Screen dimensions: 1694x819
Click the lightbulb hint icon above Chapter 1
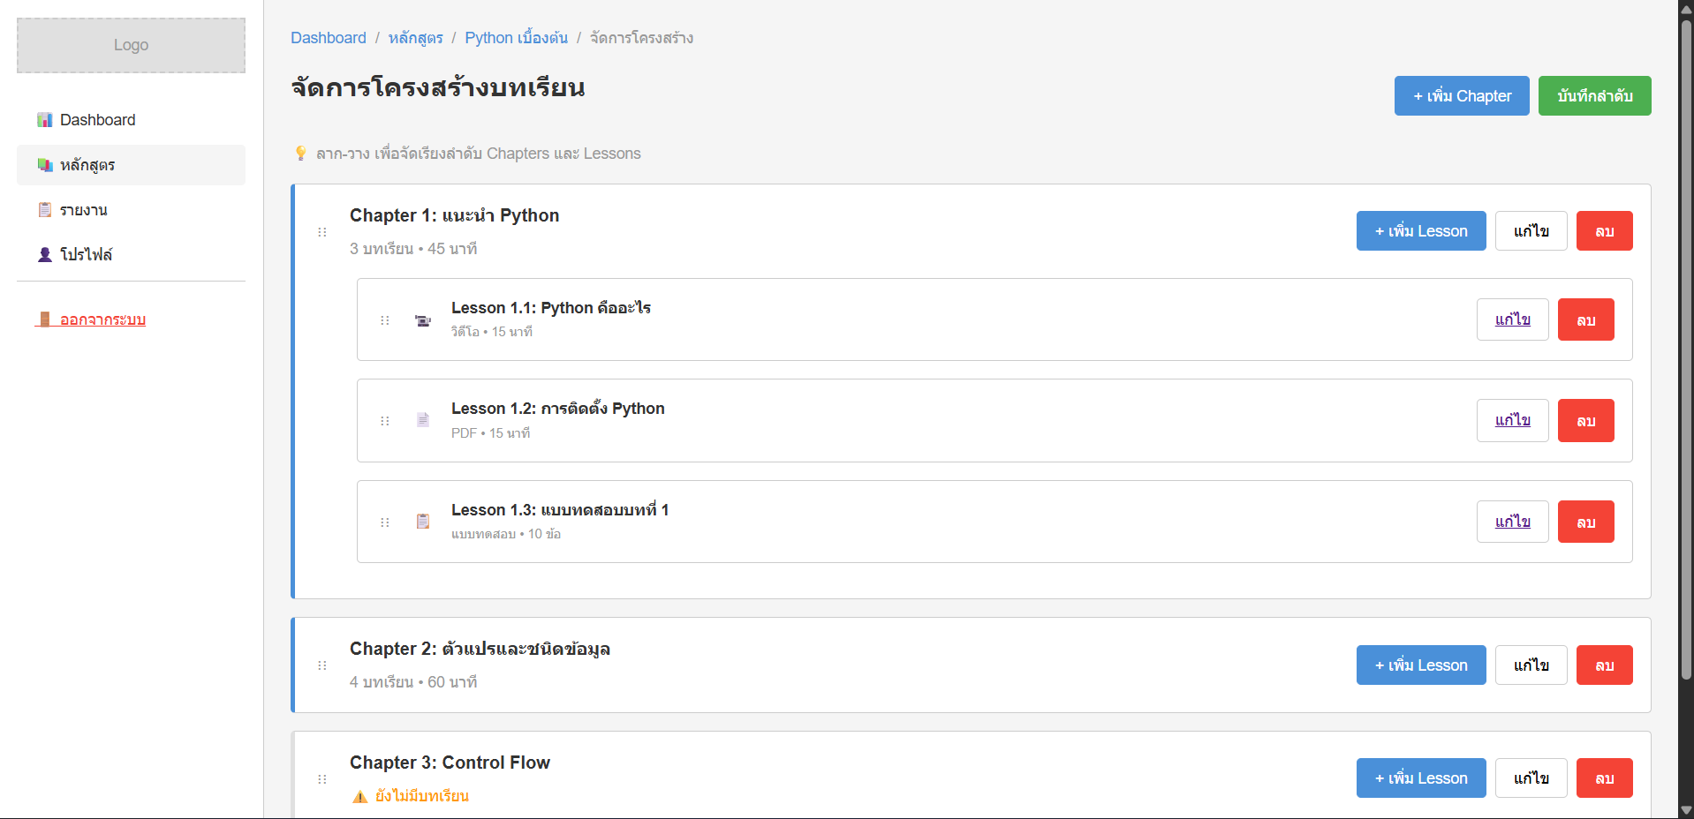coord(302,153)
